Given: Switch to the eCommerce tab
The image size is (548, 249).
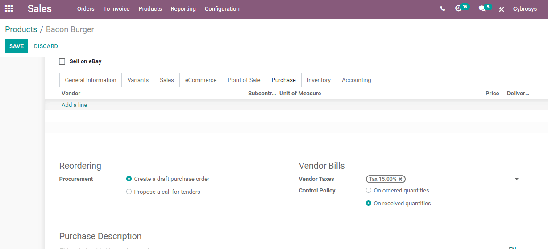Looking at the screenshot, I should click(201, 80).
